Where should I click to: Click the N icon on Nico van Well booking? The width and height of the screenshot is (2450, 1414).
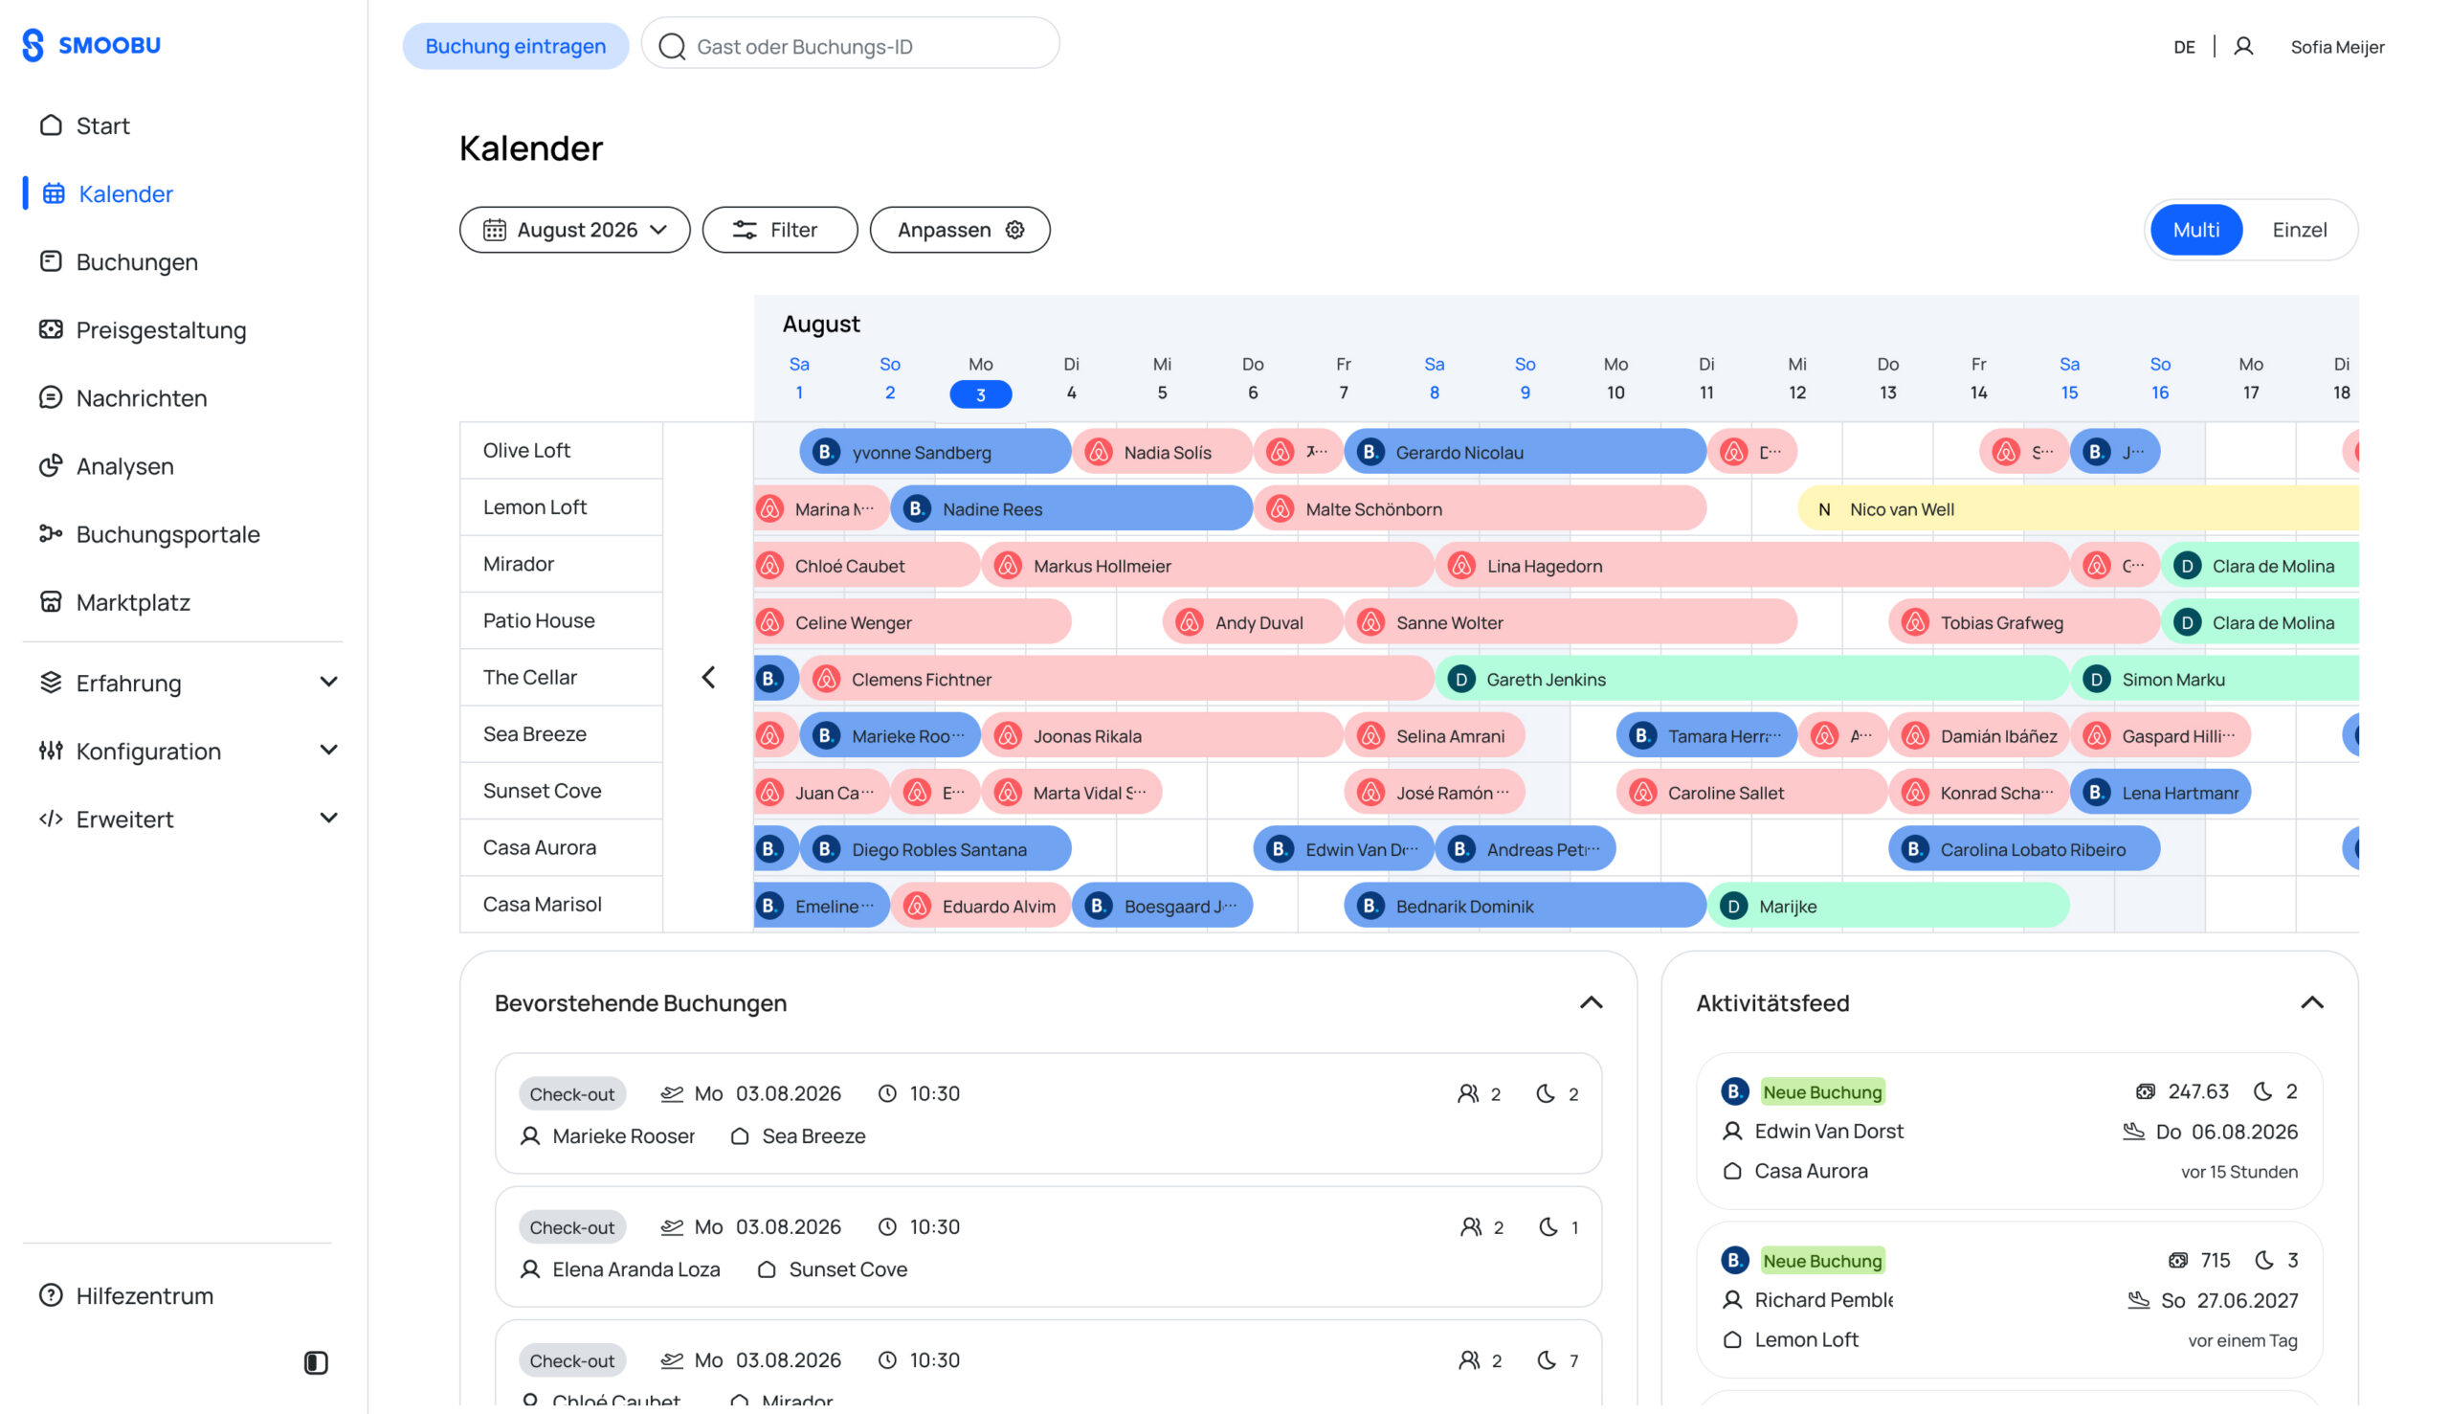[x=1824, y=510]
